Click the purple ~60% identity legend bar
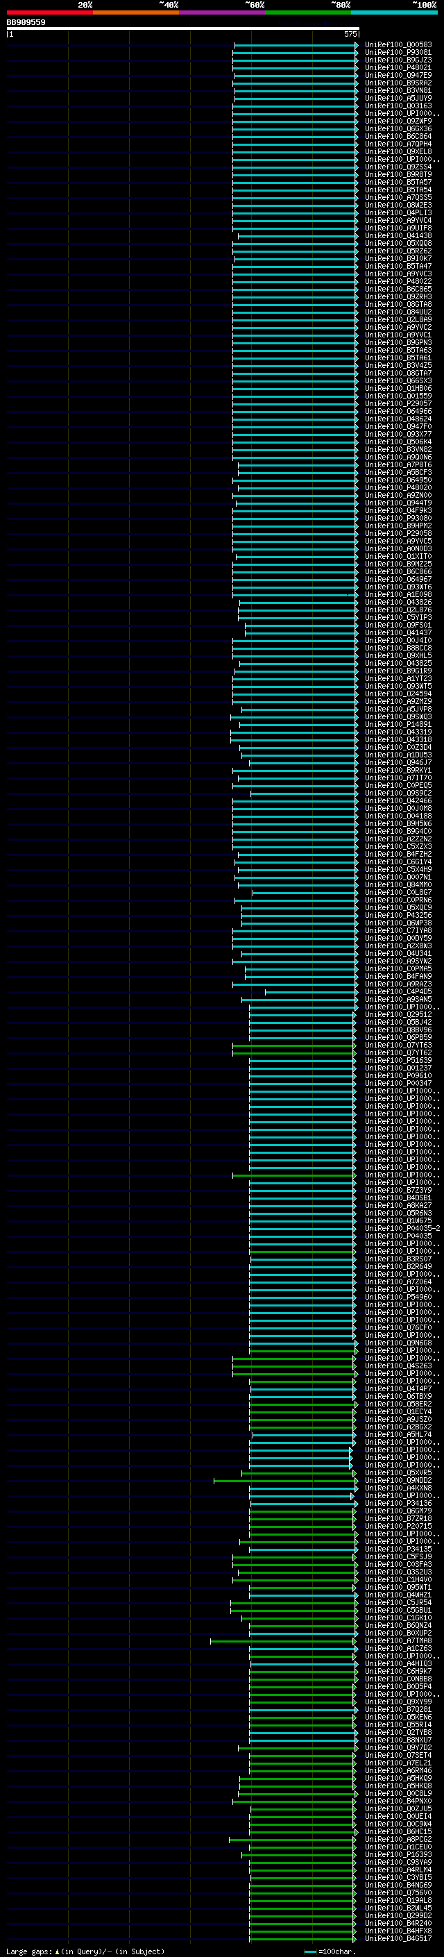This screenshot has height=1957, width=444. 221,12
